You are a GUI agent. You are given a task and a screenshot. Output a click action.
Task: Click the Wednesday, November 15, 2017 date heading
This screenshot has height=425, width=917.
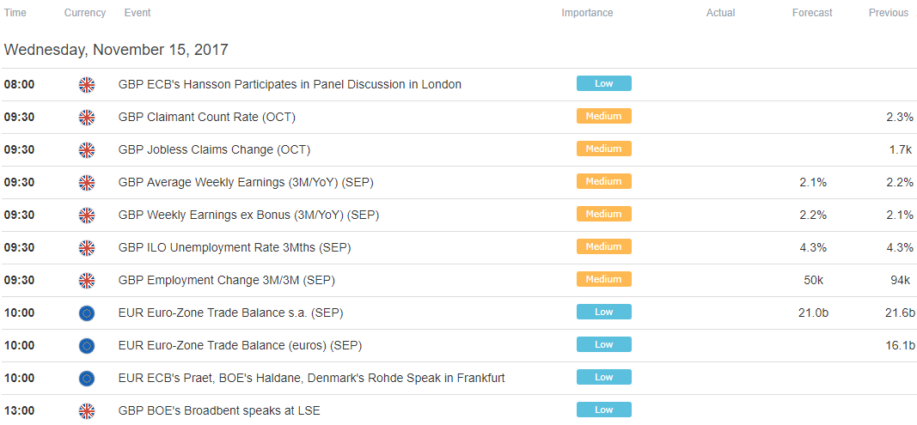point(116,51)
